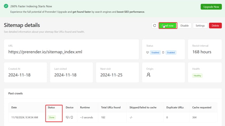Viewport: 225px width, 126px height.
Task: Delete the sitemap
Action: pos(215,26)
